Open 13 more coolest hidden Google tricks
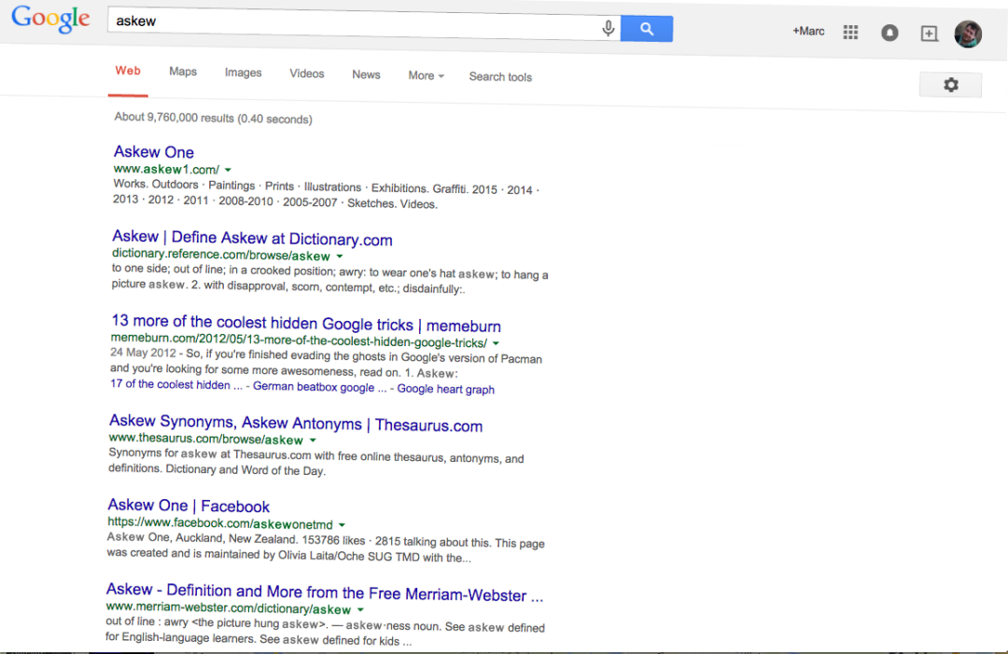Screen dimensions: 1008x654 point(306,323)
